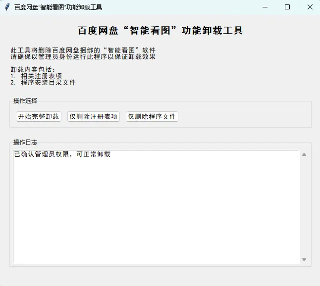Click the 操作选择 group label

click(25, 101)
